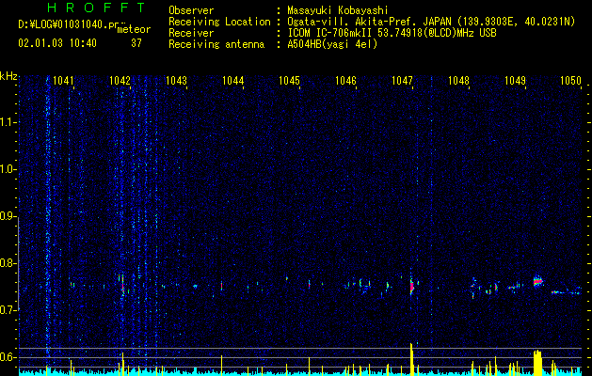Screen dimensions: 592x376
Task: Click the bright red echo burst after 1049
Action: click(x=538, y=281)
